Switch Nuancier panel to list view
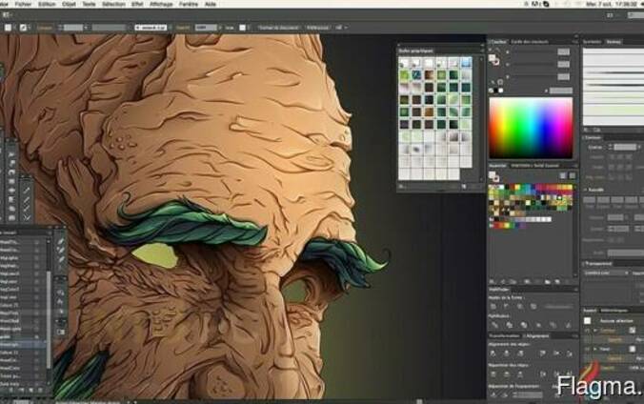644x404 pixels. [563, 175]
